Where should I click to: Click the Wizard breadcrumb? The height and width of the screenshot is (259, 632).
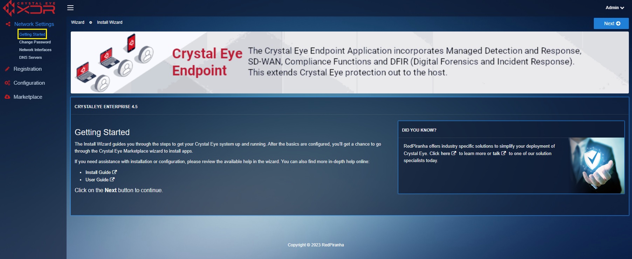(x=77, y=22)
